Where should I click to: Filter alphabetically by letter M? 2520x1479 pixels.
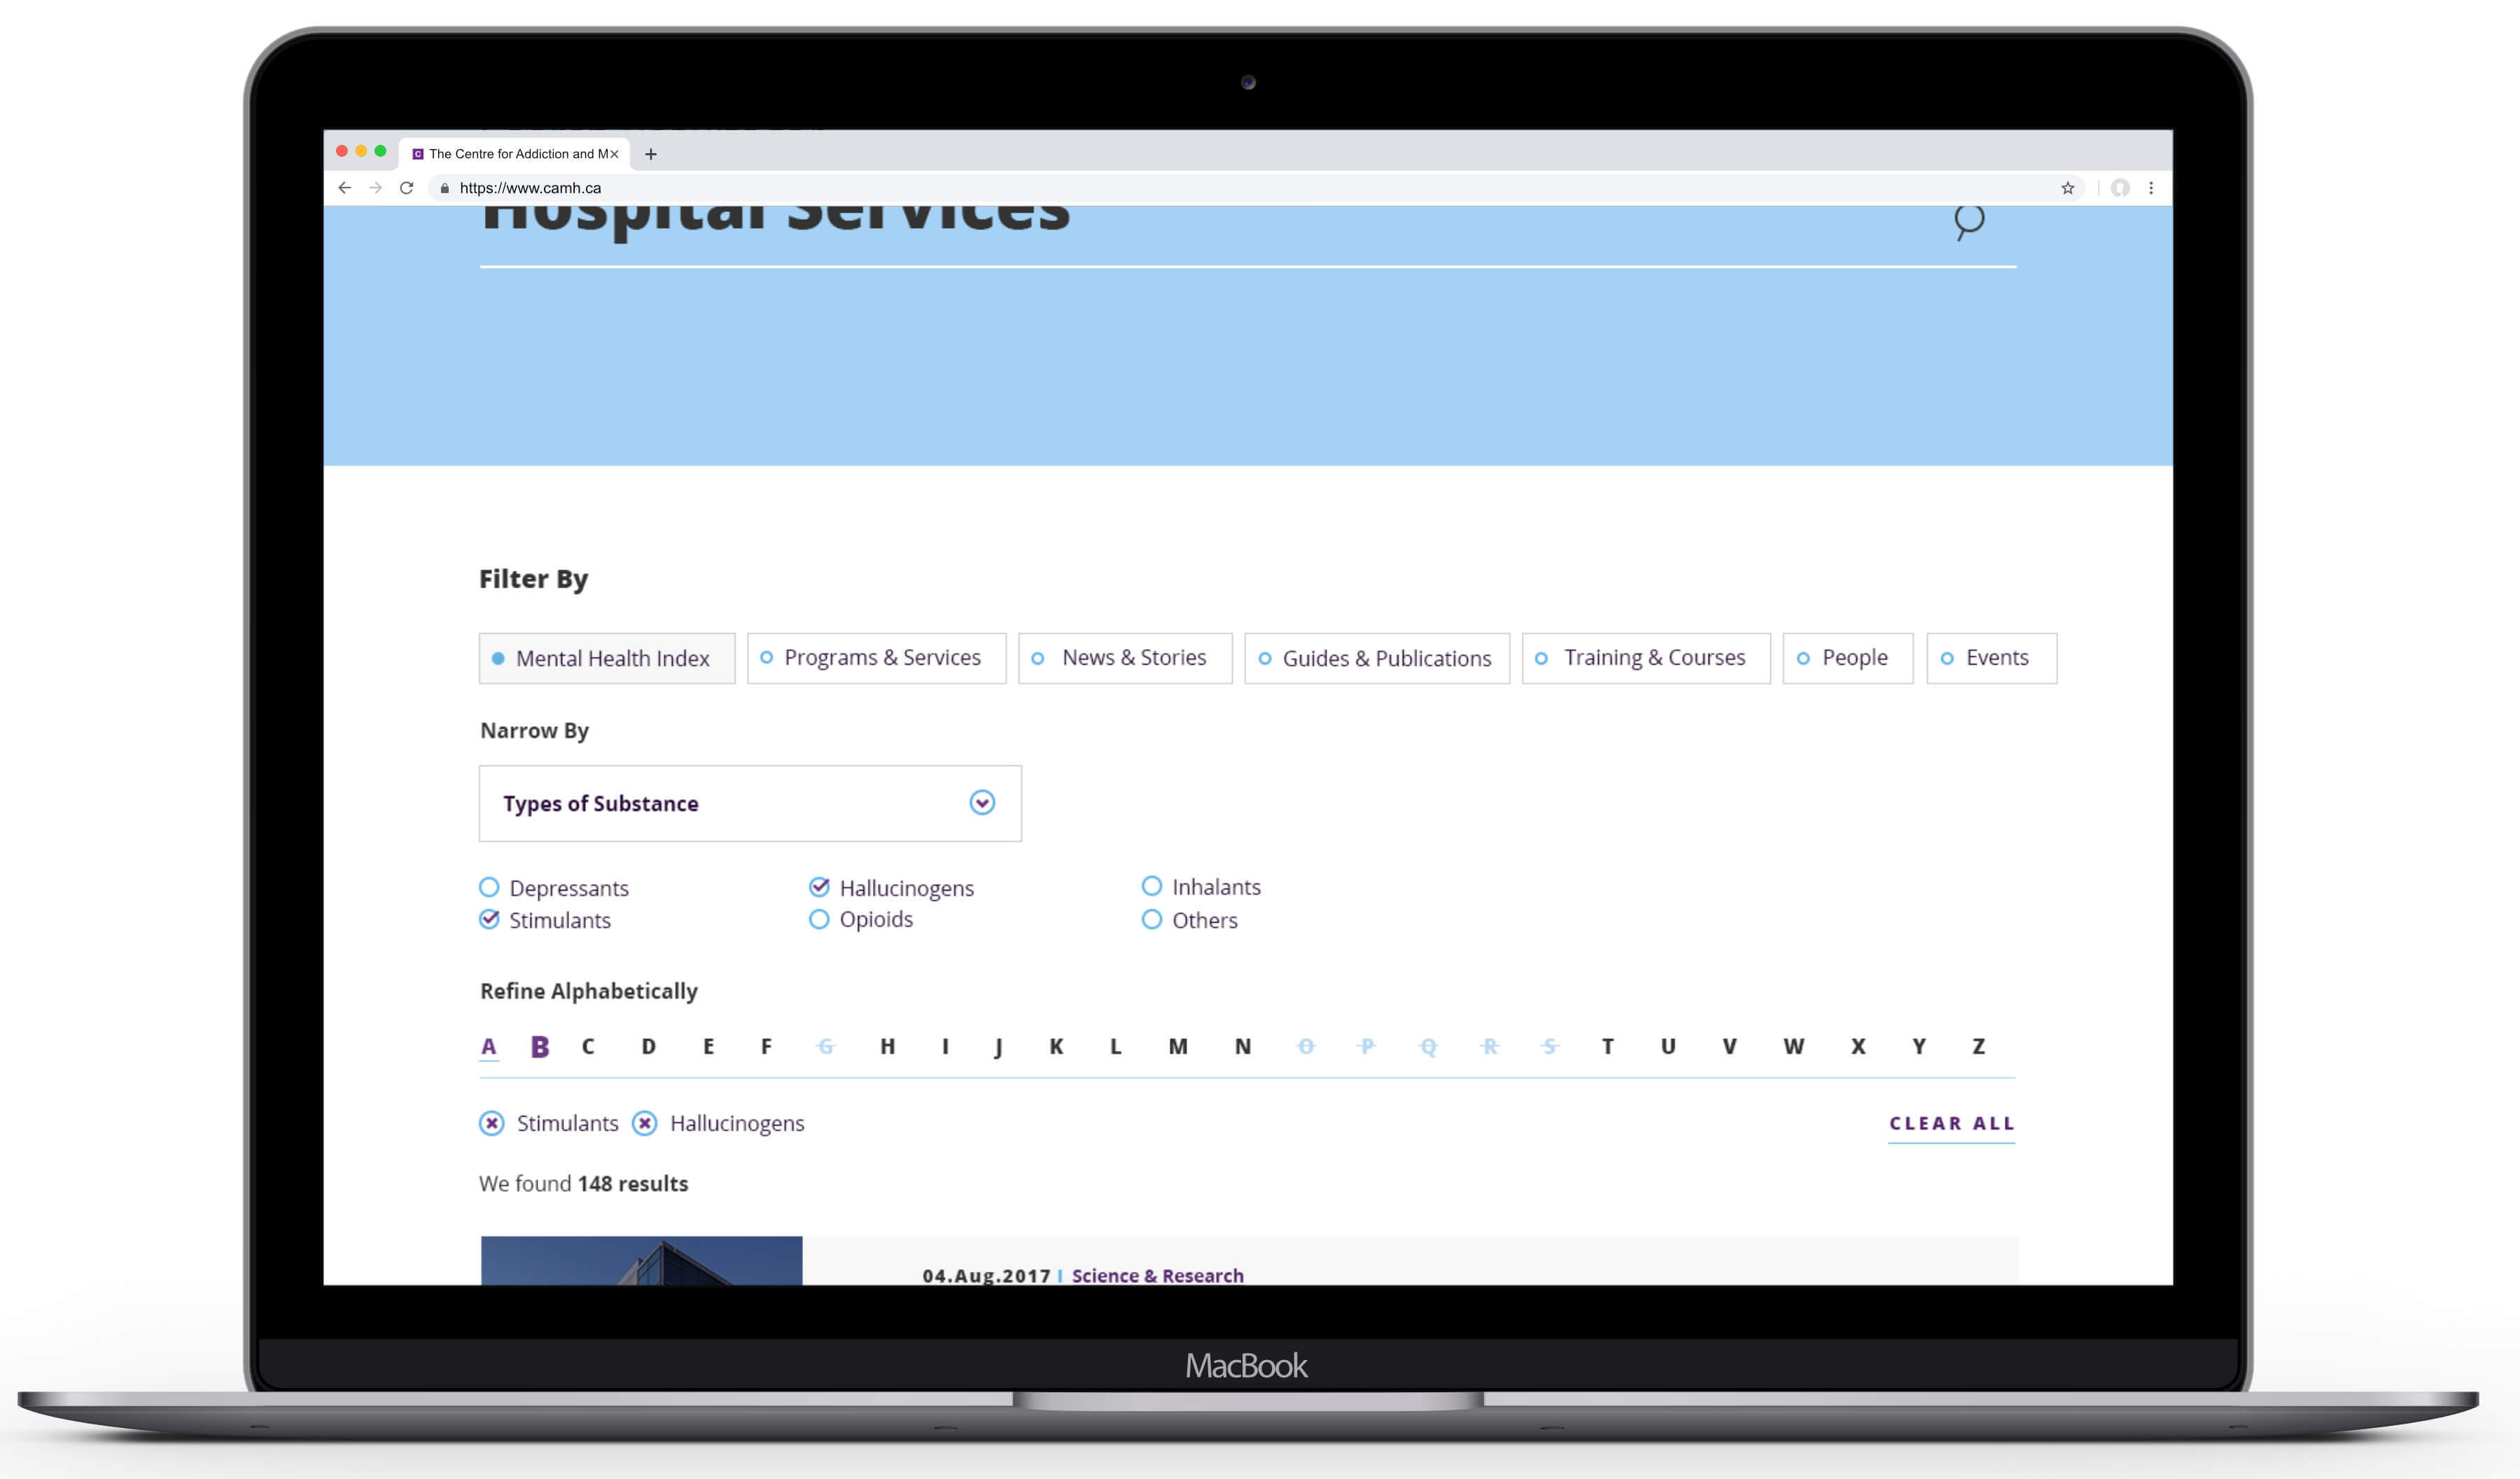[1178, 1047]
